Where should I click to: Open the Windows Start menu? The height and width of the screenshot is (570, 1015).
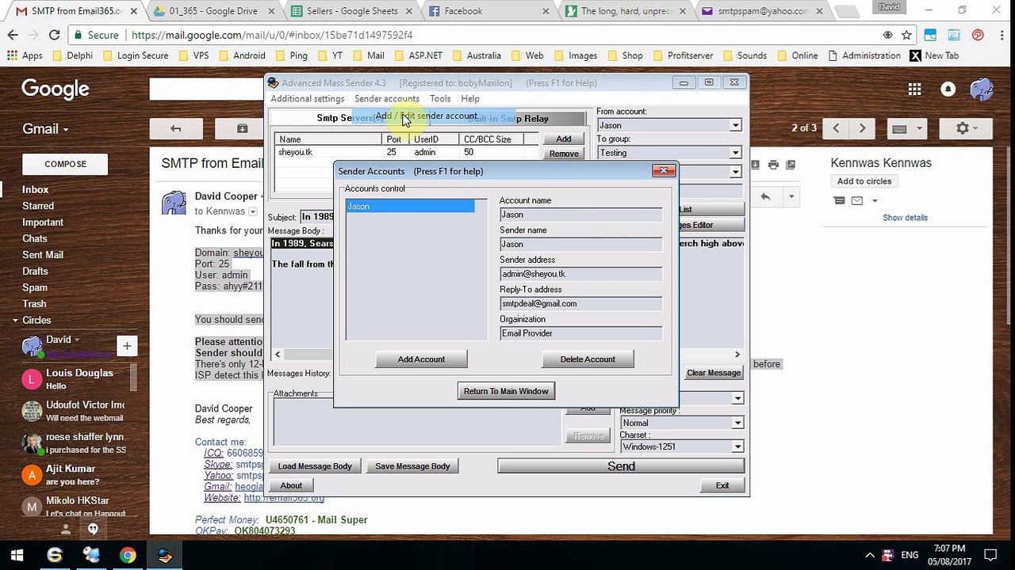tap(17, 555)
